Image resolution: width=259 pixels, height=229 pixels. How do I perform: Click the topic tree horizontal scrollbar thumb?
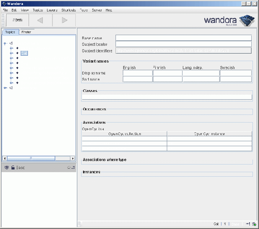click(x=31, y=158)
